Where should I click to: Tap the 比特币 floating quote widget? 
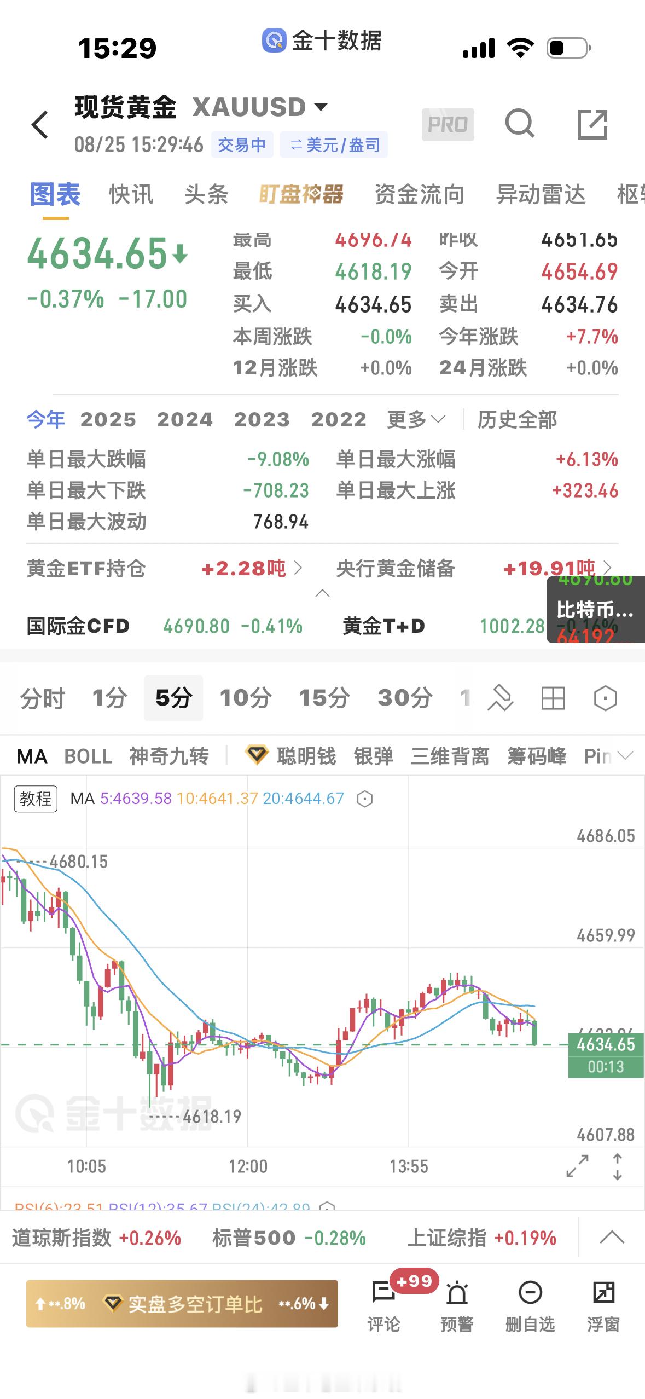click(595, 609)
